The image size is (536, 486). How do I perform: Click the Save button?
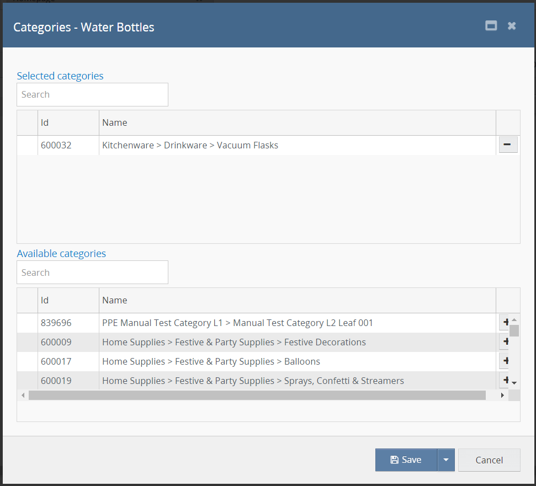(x=406, y=460)
